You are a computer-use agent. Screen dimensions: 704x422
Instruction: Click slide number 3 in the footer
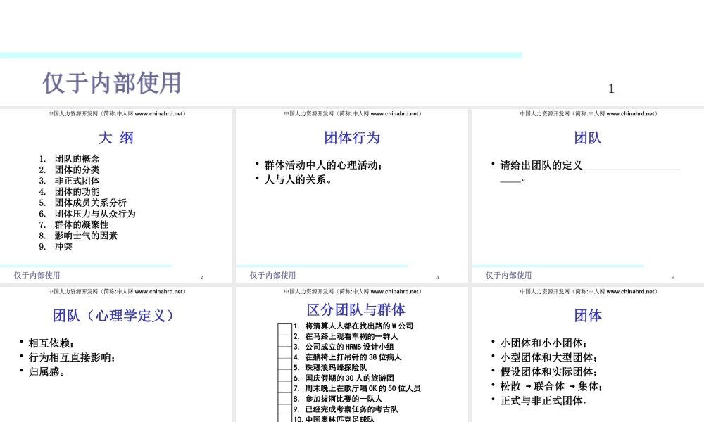click(x=437, y=277)
